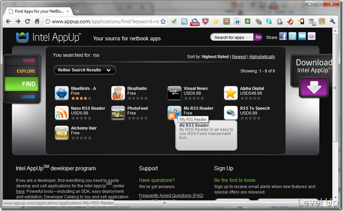The width and height of the screenshot is (343, 211).
Task: Switch to the Find Apps browser tab
Action: click(x=38, y=11)
